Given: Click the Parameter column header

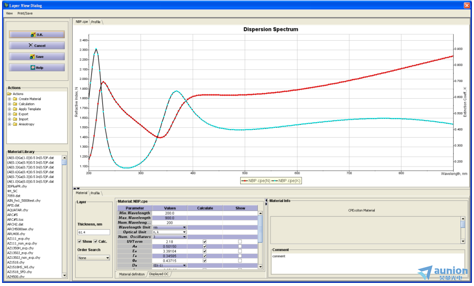Looking at the screenshot, I should (x=135, y=208).
